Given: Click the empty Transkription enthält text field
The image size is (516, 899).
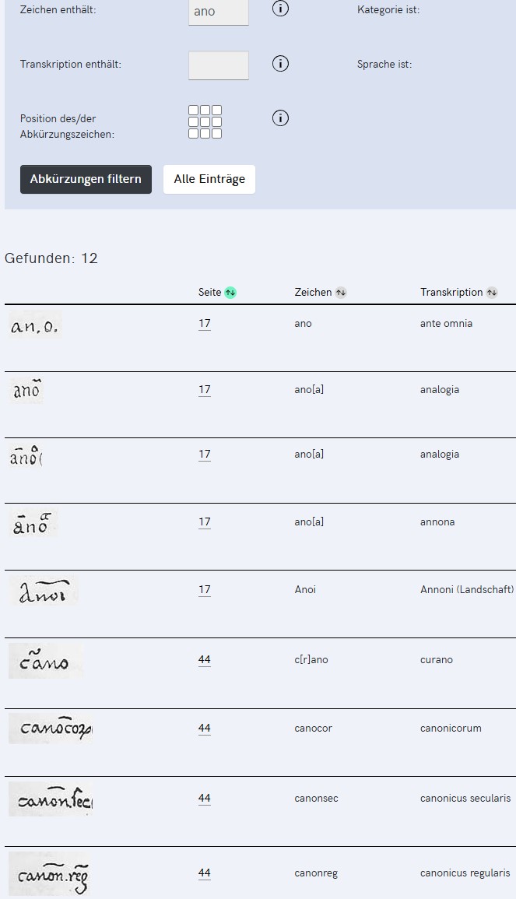Looking at the screenshot, I should click(219, 65).
